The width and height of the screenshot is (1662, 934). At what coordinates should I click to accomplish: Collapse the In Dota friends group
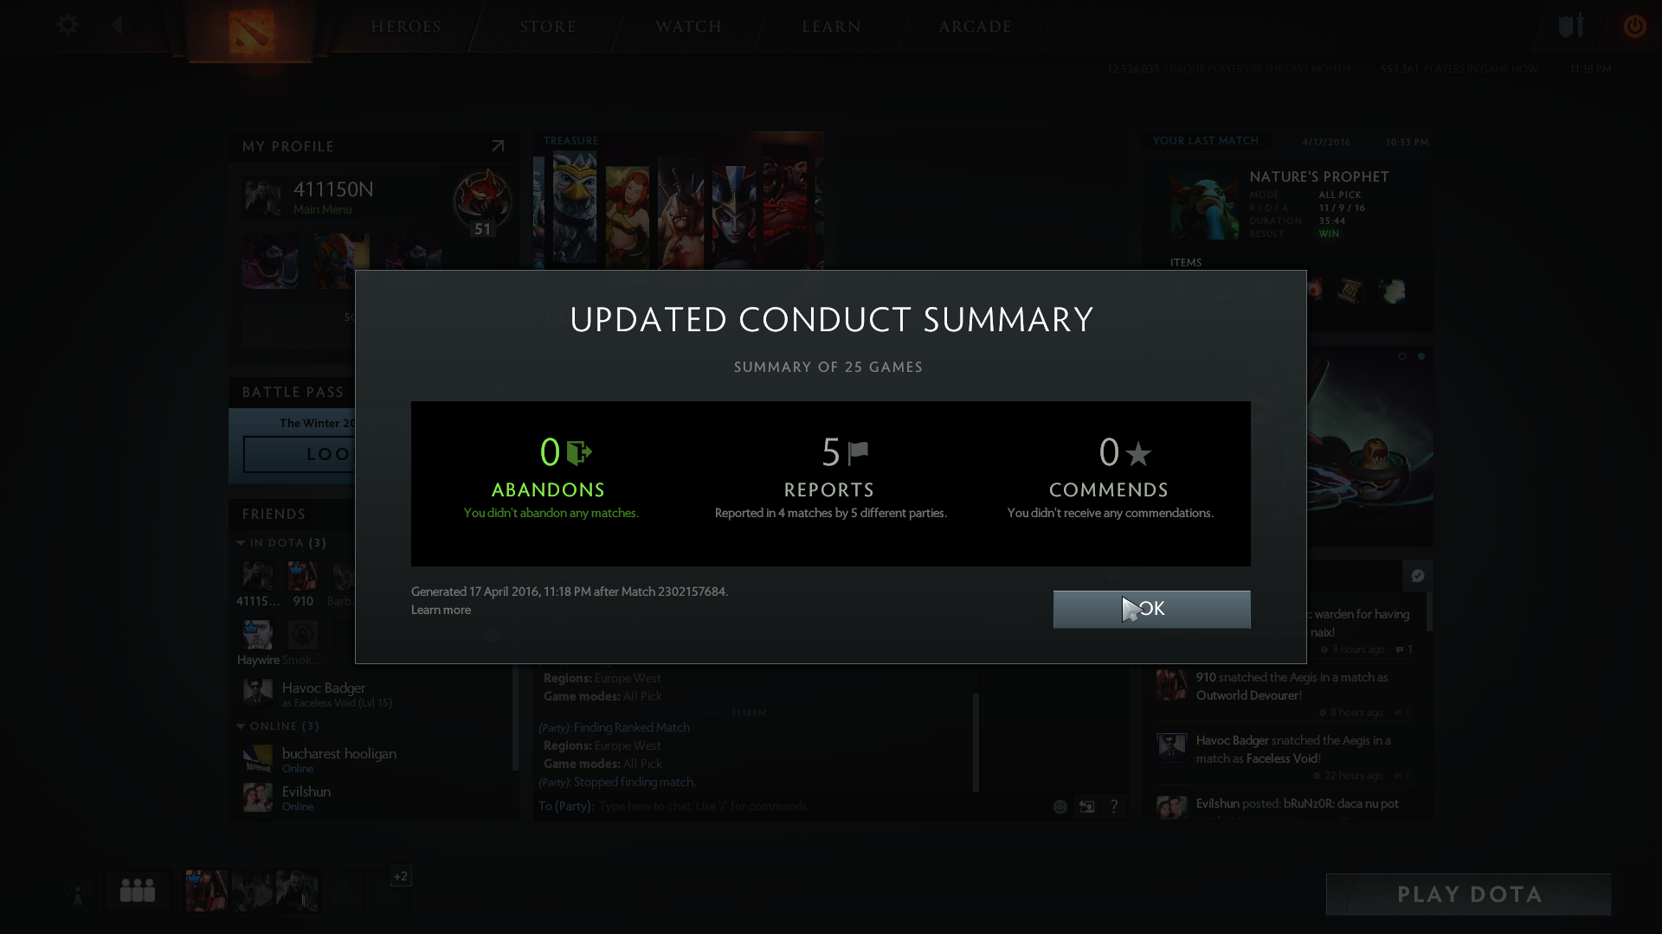241,543
